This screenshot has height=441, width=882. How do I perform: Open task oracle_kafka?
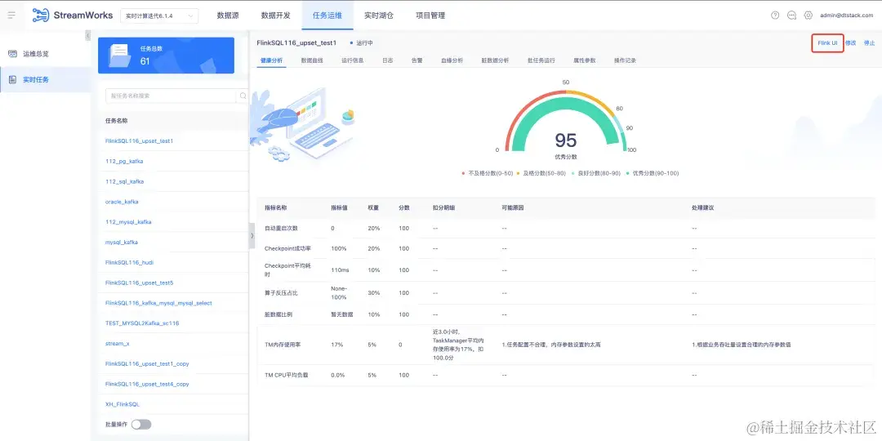pos(122,202)
